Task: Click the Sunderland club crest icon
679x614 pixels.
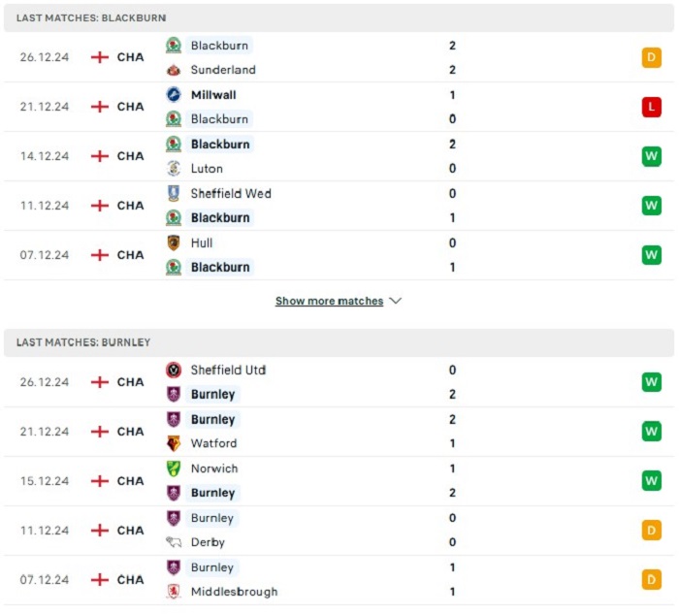Action: coord(174,70)
